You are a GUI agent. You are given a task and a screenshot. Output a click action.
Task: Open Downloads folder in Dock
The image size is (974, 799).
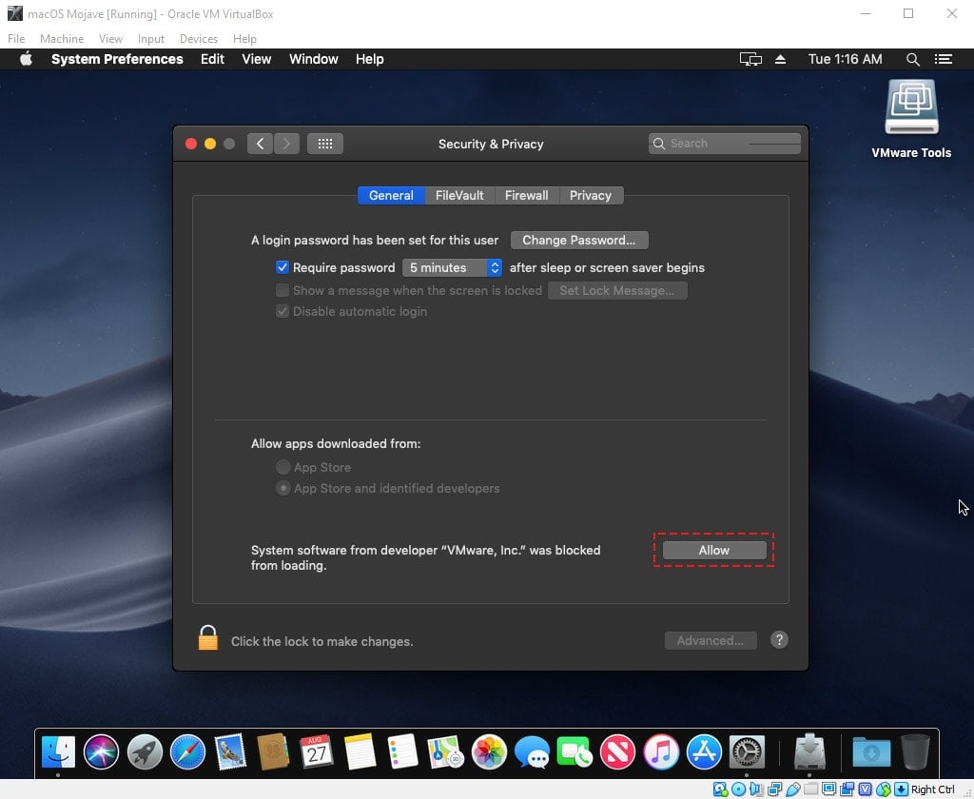coord(871,751)
